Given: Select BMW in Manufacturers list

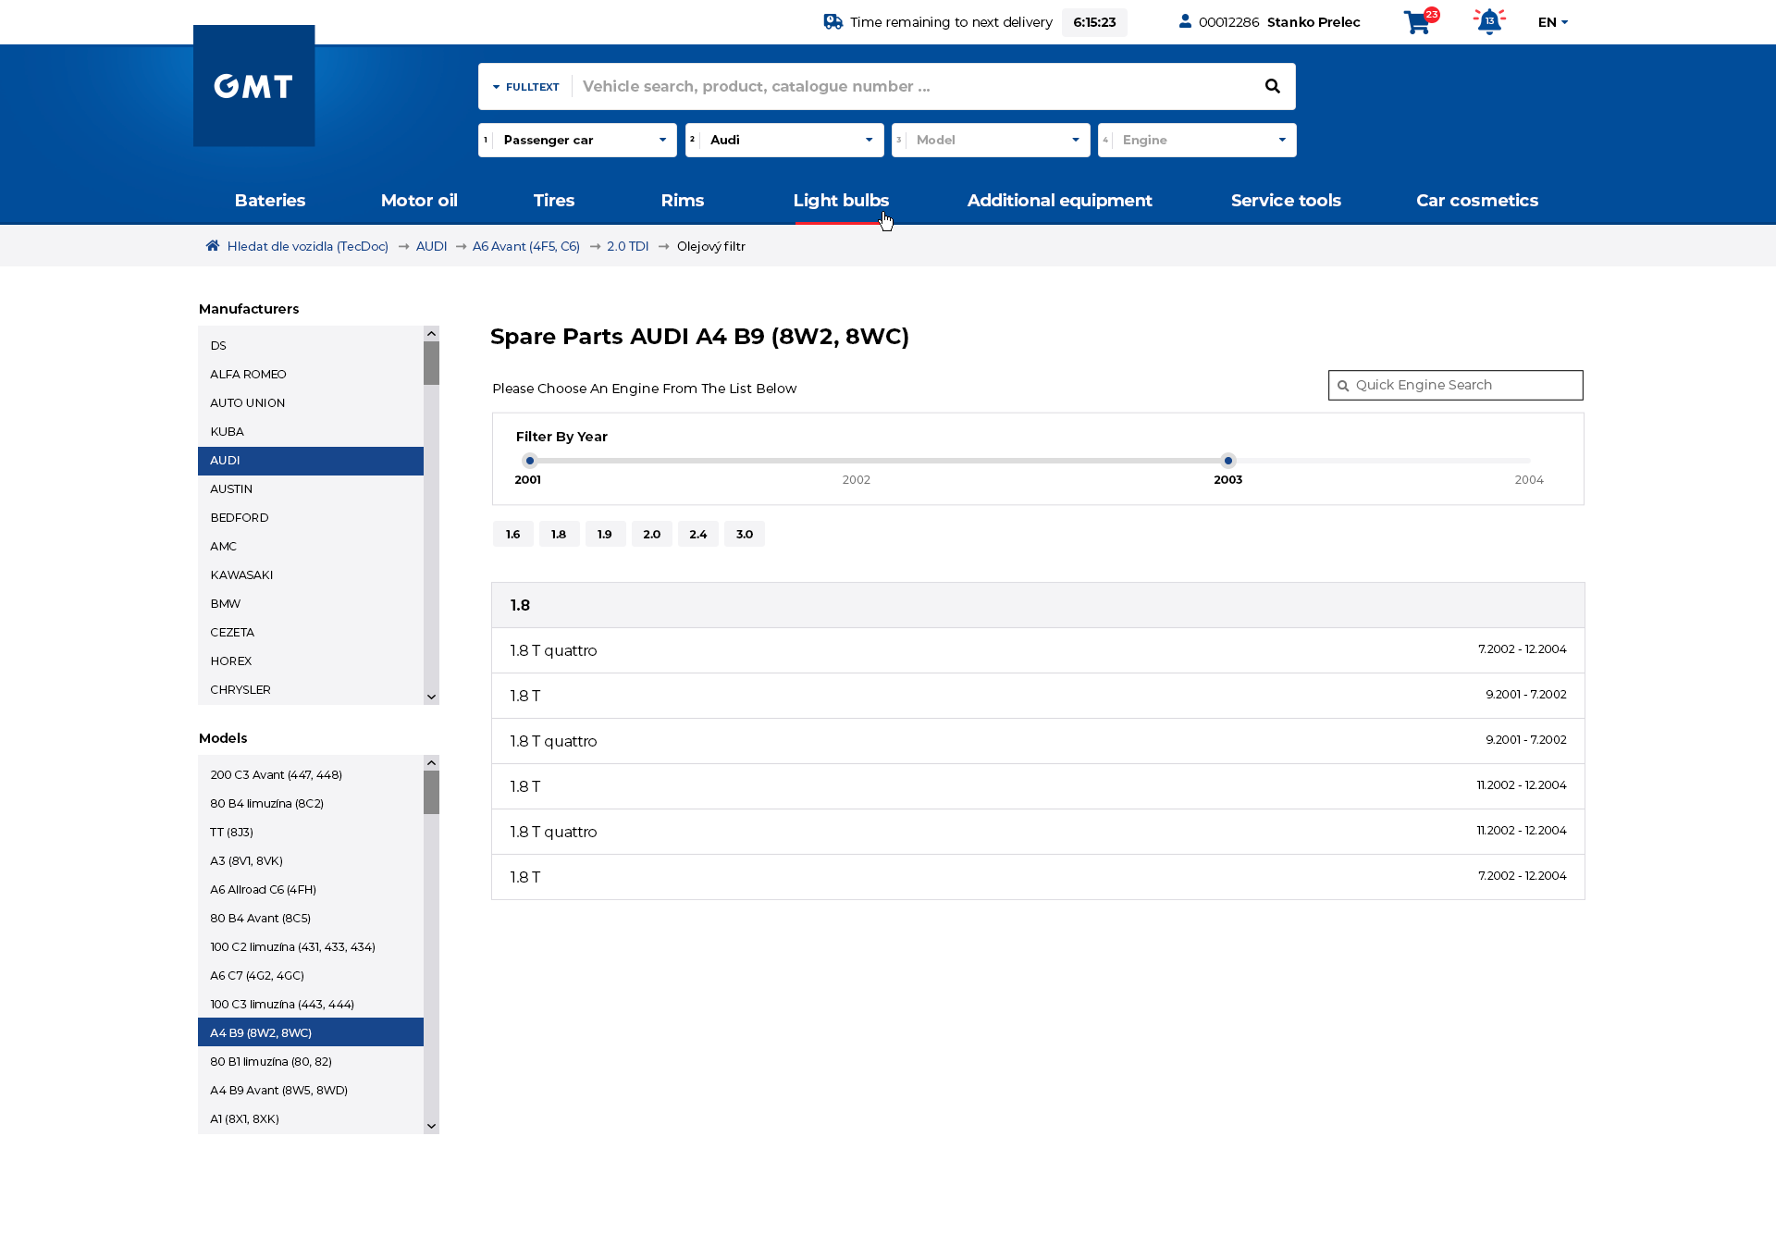Looking at the screenshot, I should point(311,604).
